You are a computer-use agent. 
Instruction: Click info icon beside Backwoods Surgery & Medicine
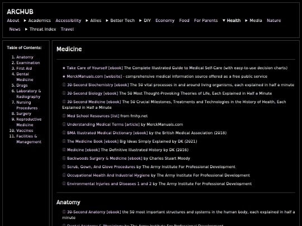64,158
